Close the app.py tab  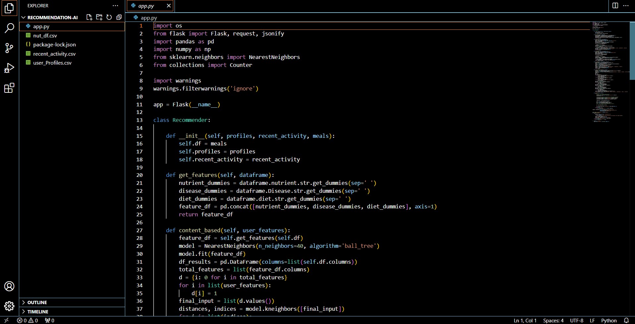pos(169,6)
